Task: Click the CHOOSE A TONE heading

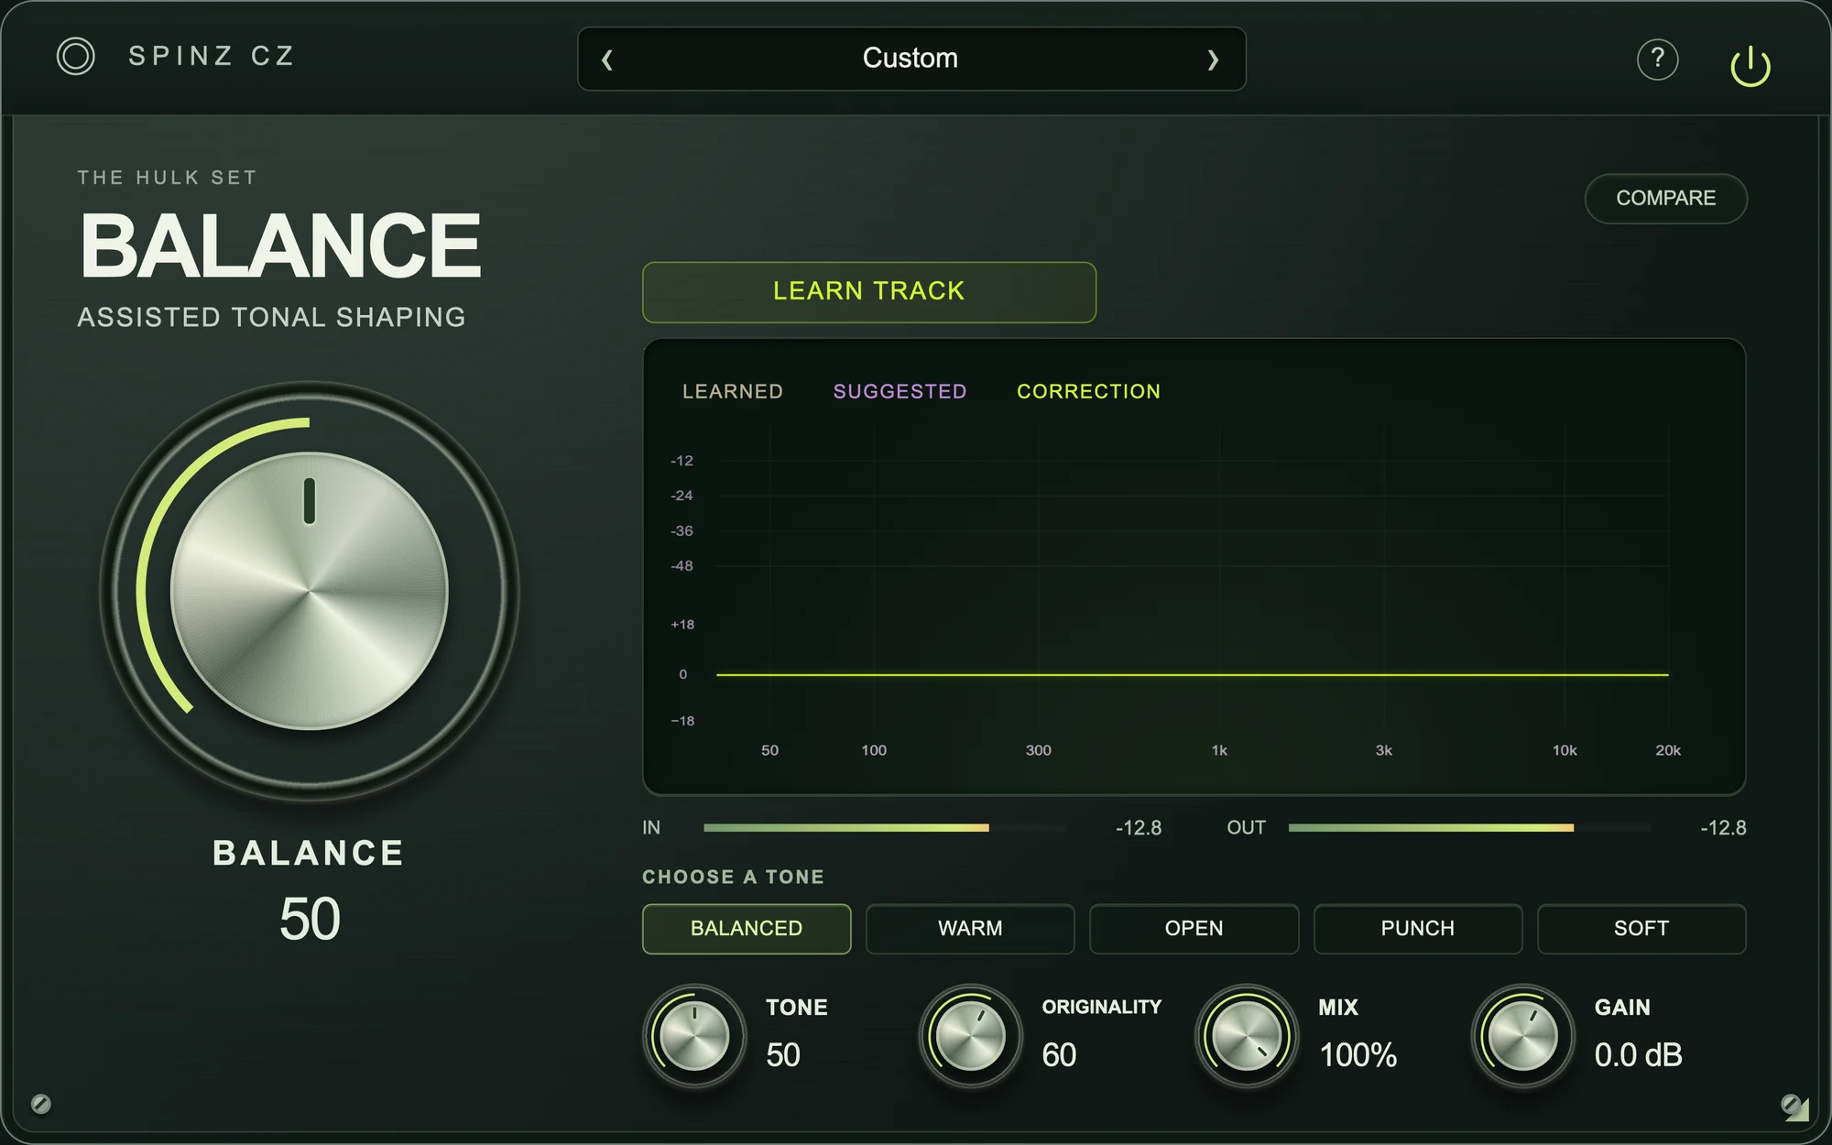Action: [x=733, y=877]
